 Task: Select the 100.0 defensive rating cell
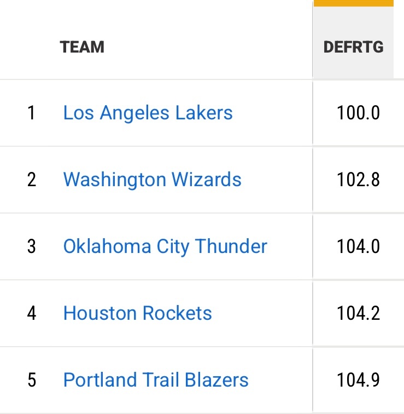coord(358,113)
